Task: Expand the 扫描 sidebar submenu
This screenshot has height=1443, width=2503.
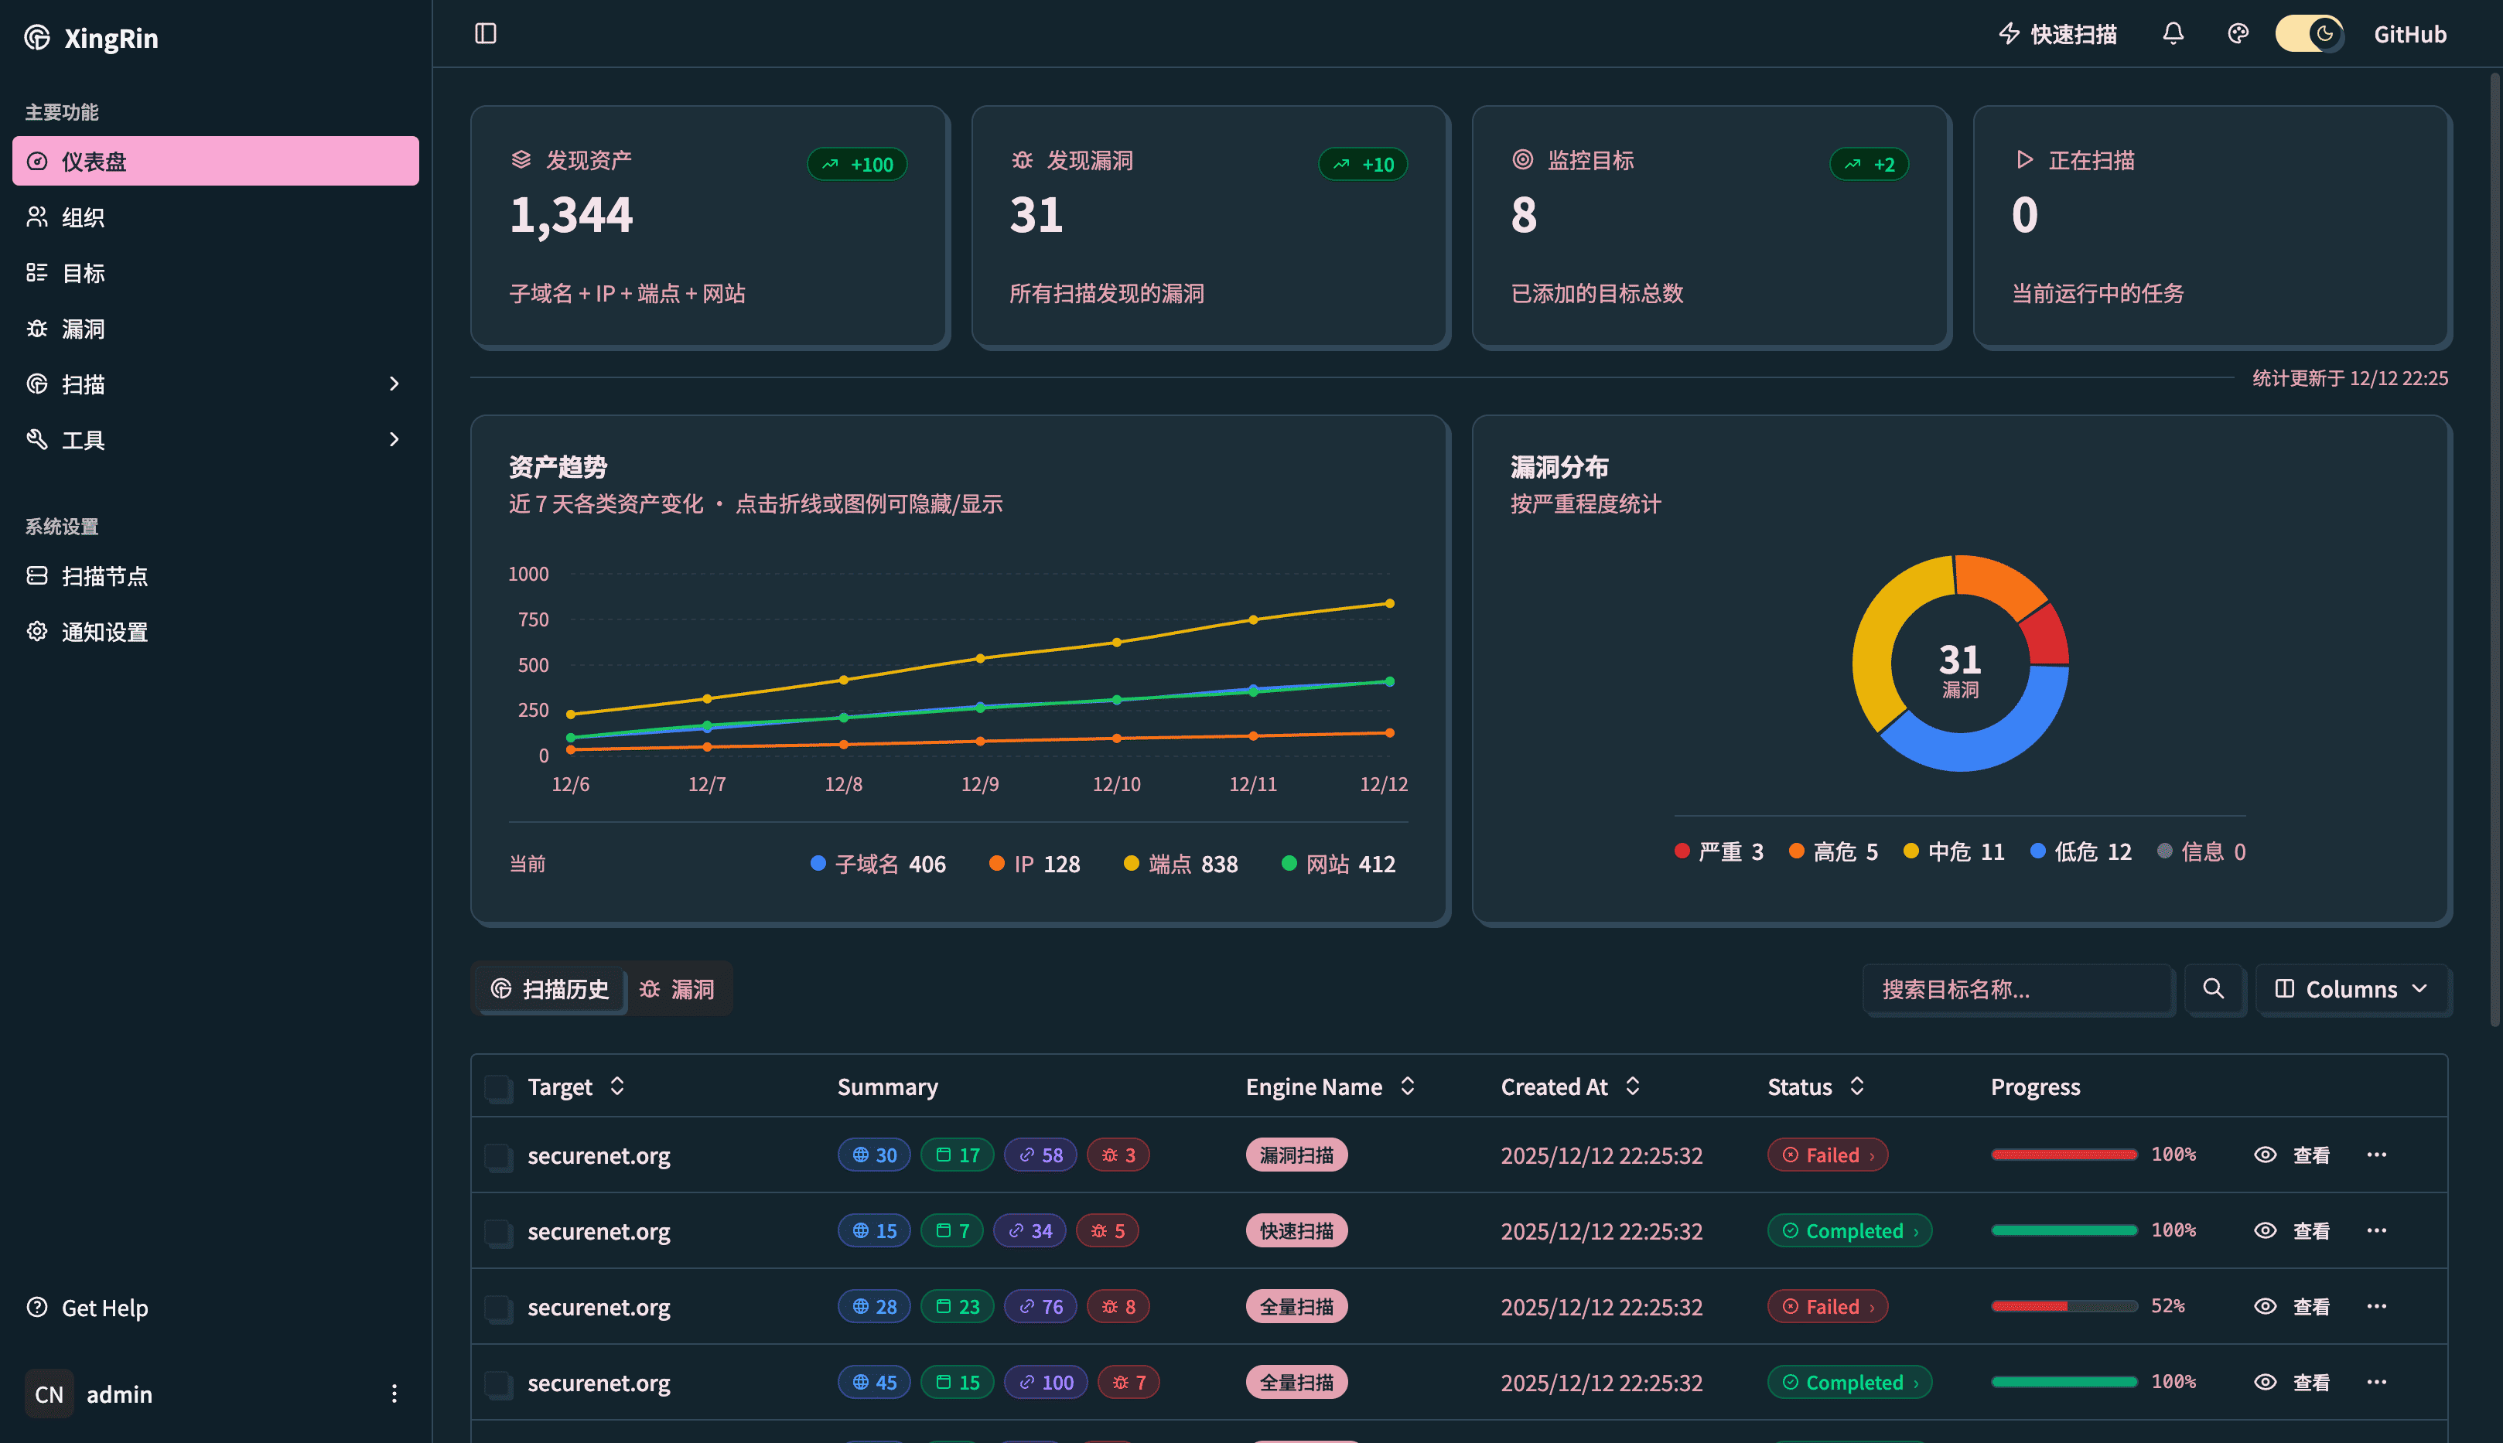Action: pos(394,384)
